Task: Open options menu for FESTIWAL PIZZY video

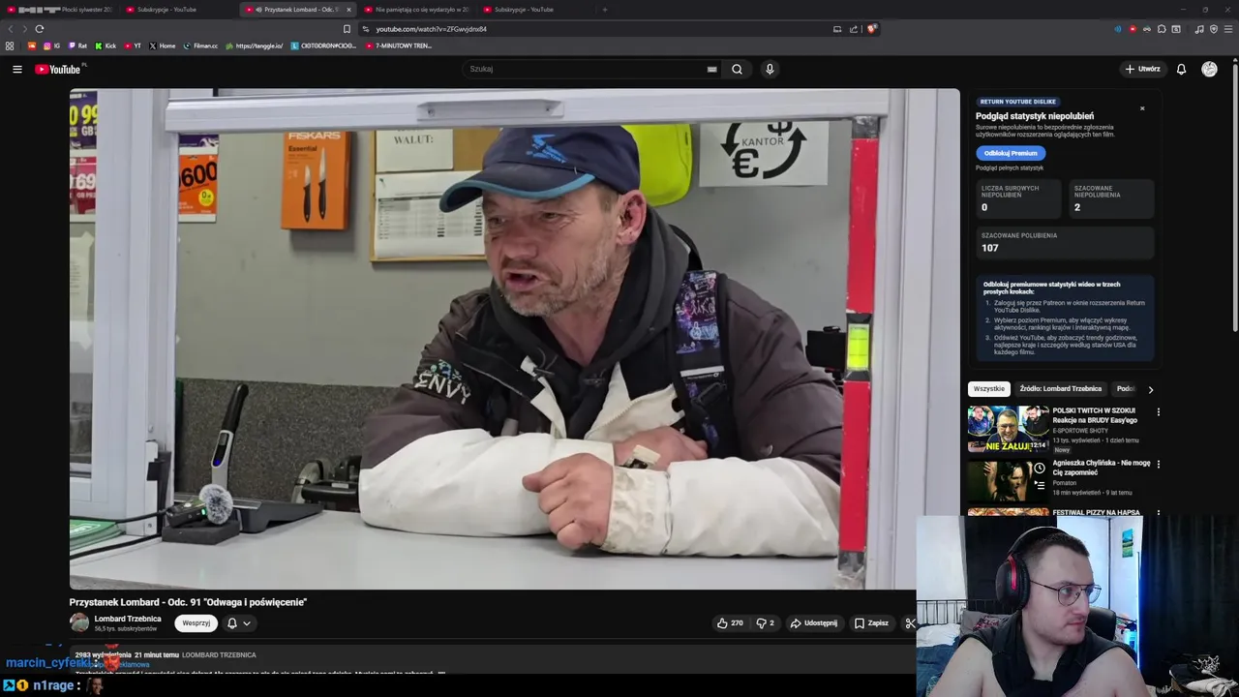Action: click(1158, 513)
